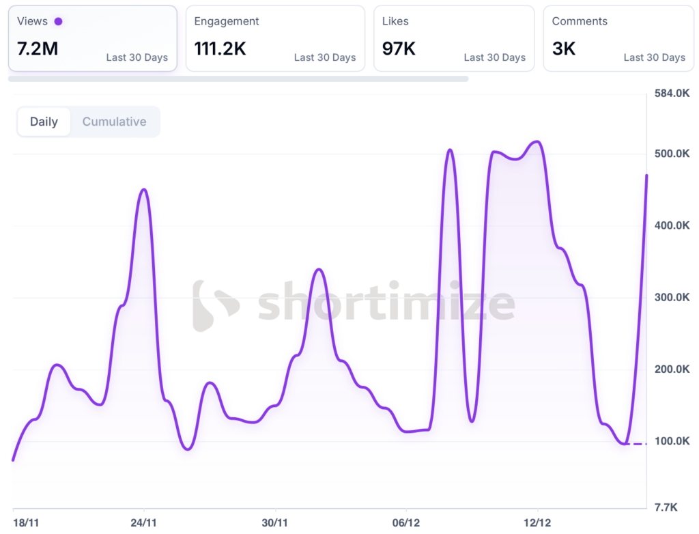Click the Shortimize watermark text
This screenshot has height=534, width=699.
tap(386, 302)
